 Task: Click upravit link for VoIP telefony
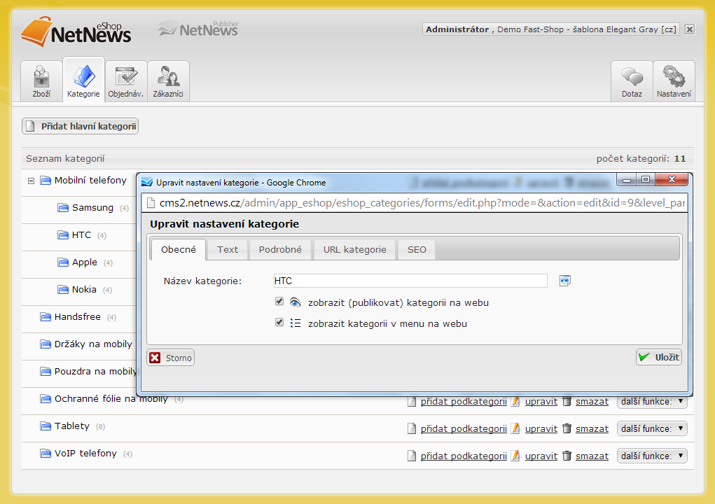coord(541,456)
